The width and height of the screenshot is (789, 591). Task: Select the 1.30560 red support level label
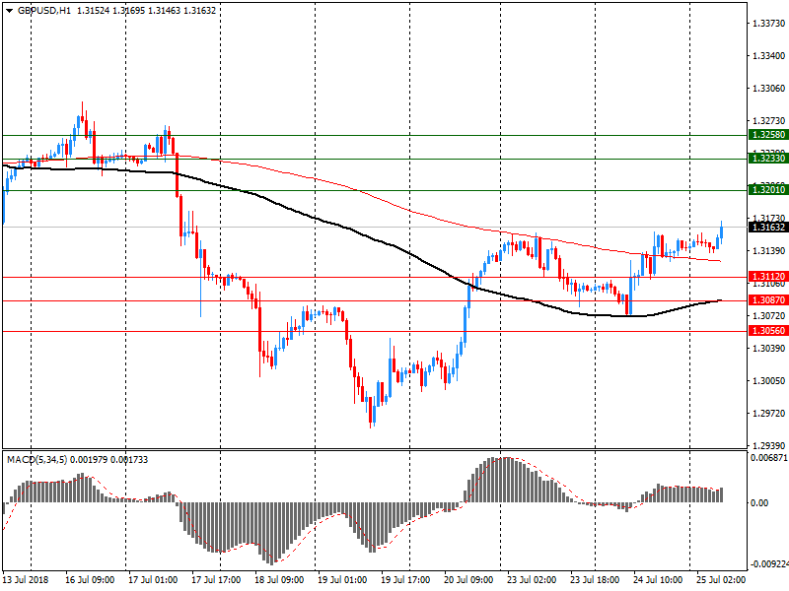[x=768, y=331]
